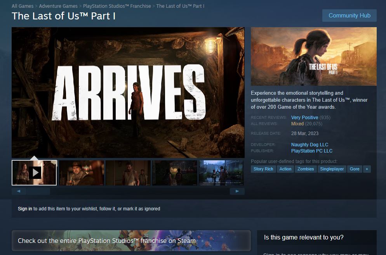Open developer Naughty Dog LLC page
Viewport: 386px width, 255px height.
tap(309, 145)
